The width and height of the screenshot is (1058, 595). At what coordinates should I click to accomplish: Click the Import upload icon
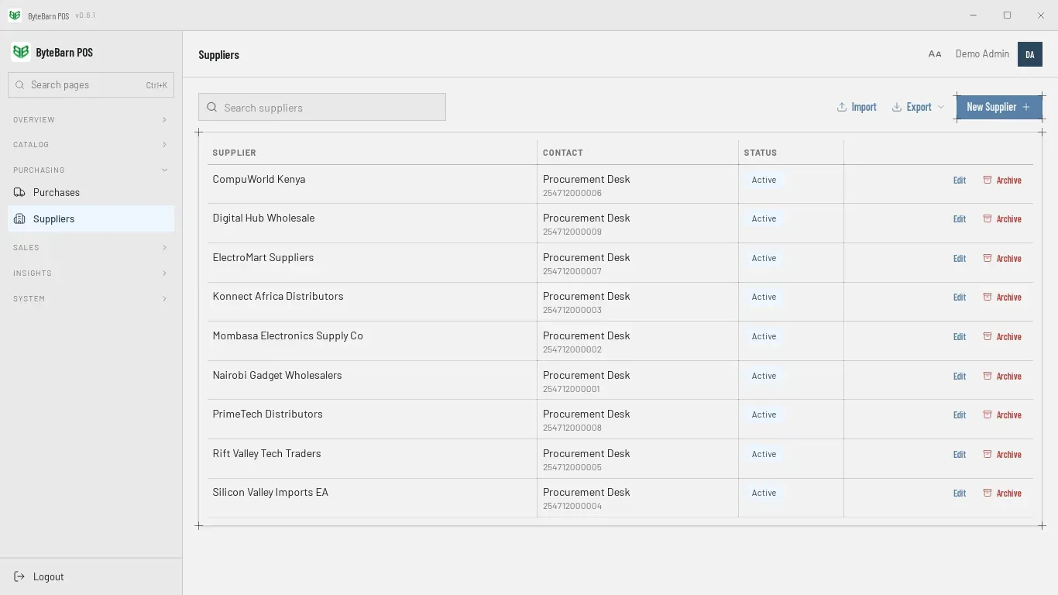842,107
